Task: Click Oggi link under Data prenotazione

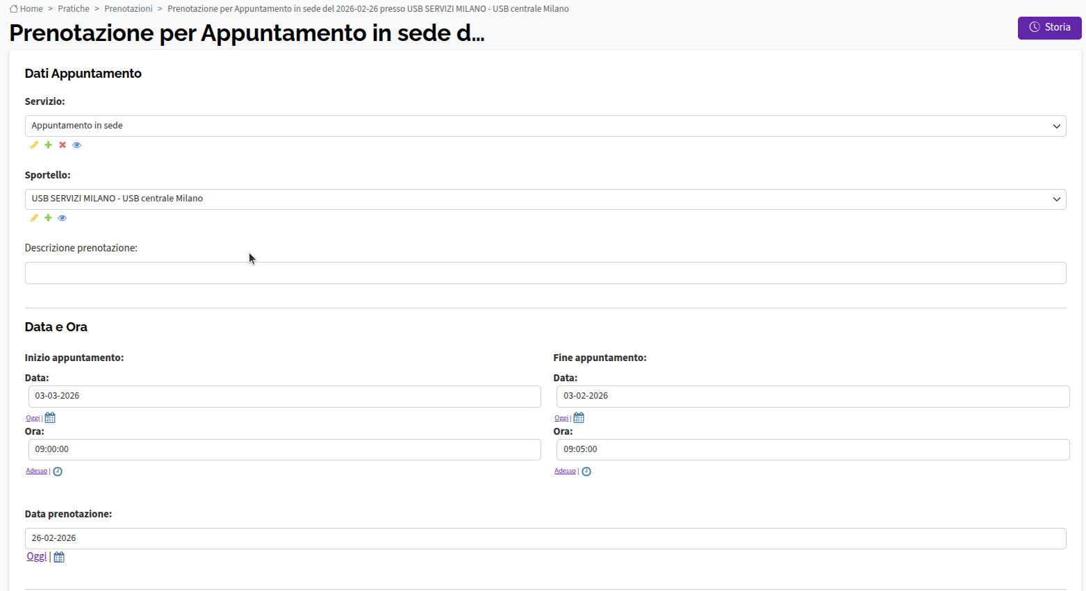Action: pyautogui.click(x=36, y=556)
